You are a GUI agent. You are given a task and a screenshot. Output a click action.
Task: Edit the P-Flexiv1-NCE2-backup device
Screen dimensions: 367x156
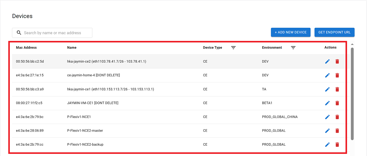(327, 145)
